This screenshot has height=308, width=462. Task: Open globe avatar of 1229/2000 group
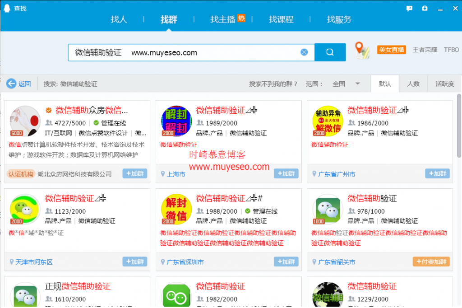coord(328,295)
